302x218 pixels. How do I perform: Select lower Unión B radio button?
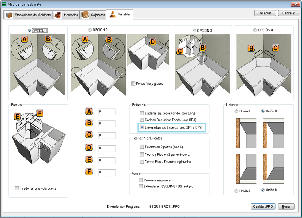[262, 190]
